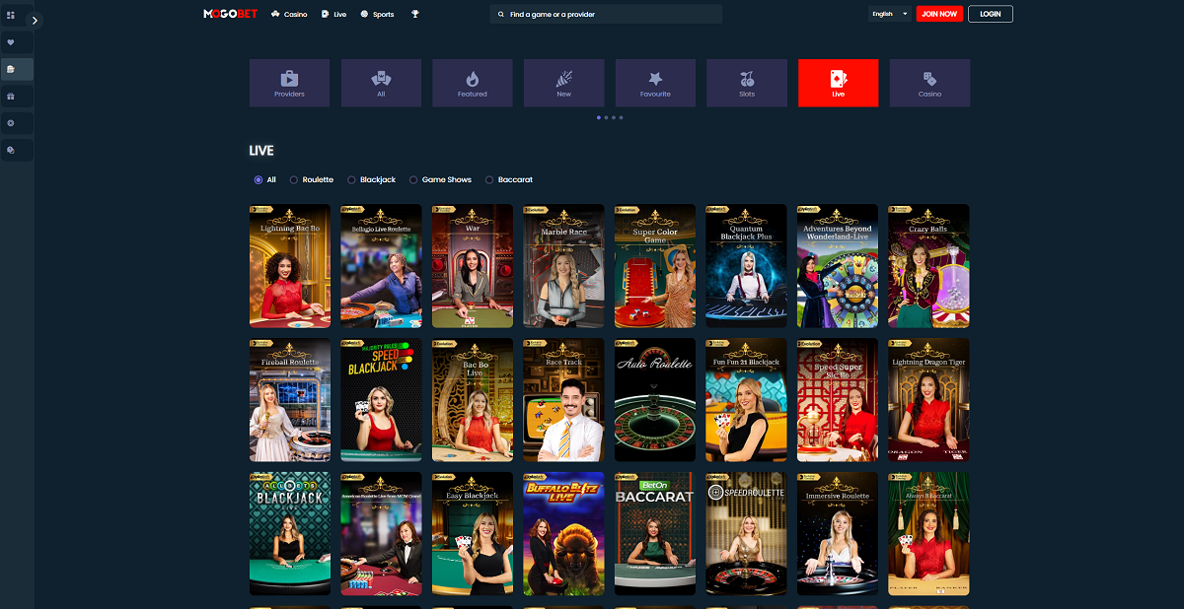Open the gift promotions icon in sidebar
The width and height of the screenshot is (1184, 609).
point(11,97)
